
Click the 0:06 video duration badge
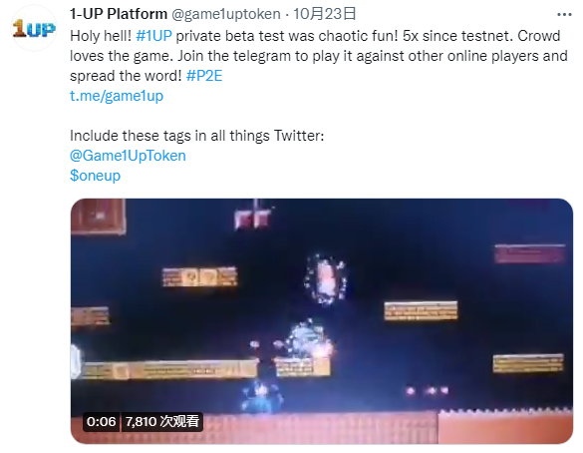point(101,422)
